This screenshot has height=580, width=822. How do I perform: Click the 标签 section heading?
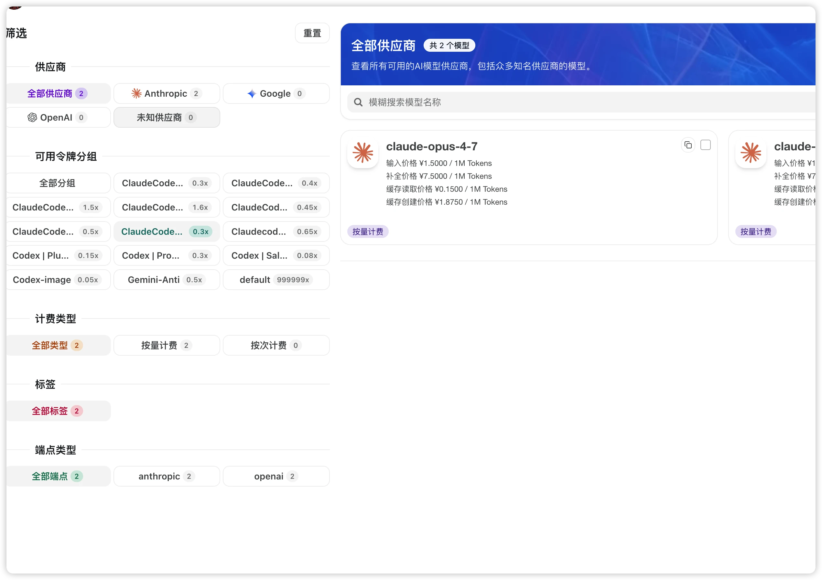click(x=45, y=384)
